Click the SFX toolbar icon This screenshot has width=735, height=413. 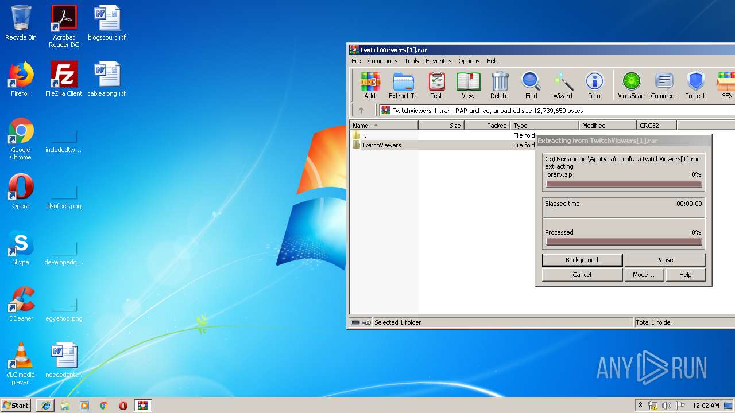[x=726, y=85]
